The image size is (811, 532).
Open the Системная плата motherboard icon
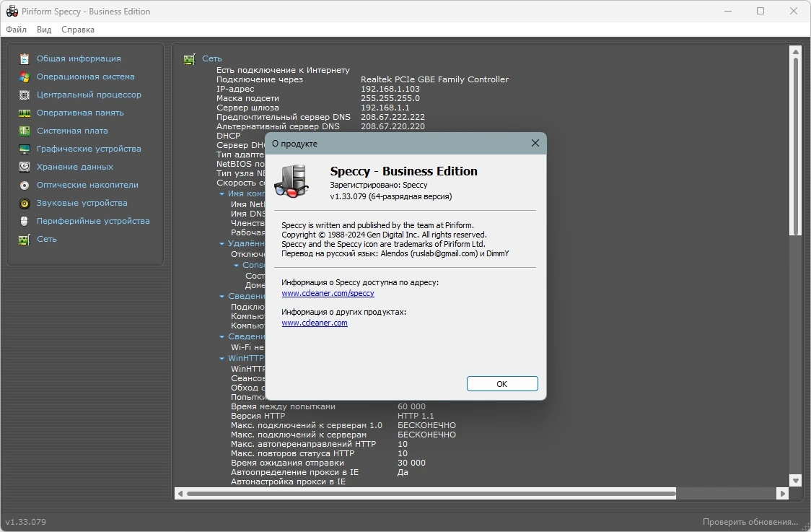click(x=25, y=131)
